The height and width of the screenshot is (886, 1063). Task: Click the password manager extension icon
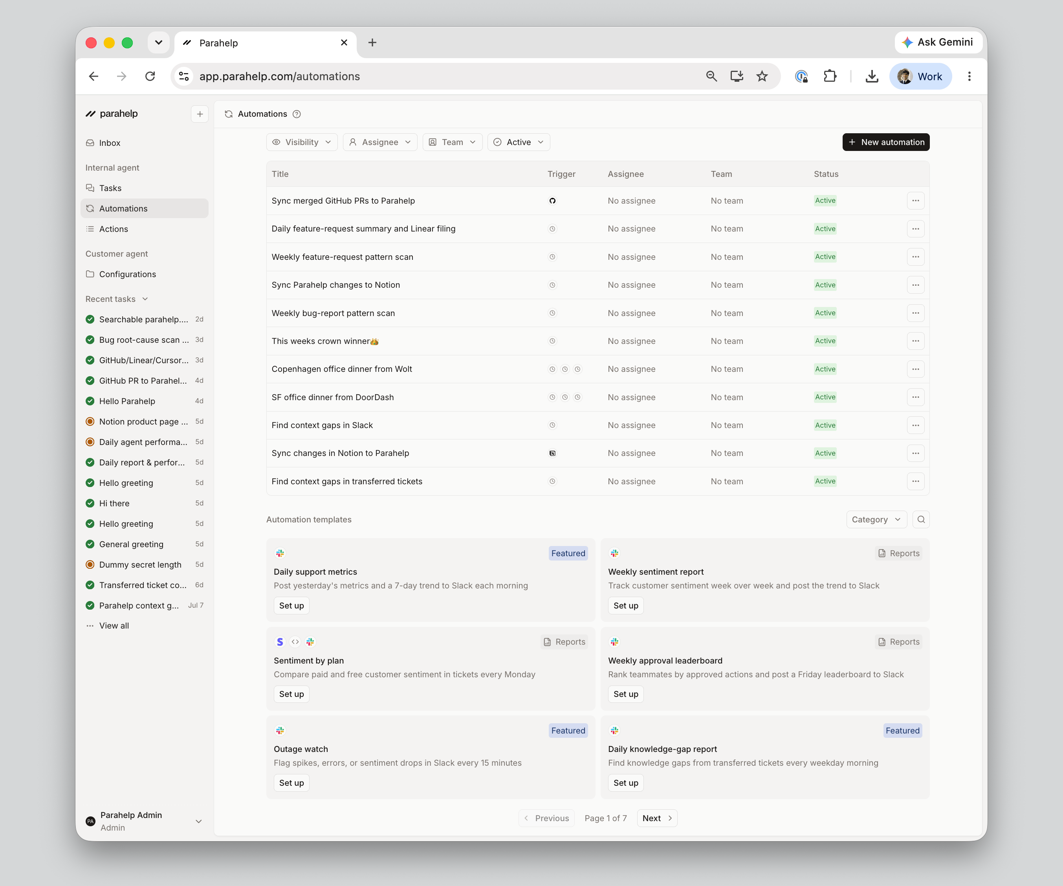click(x=801, y=77)
